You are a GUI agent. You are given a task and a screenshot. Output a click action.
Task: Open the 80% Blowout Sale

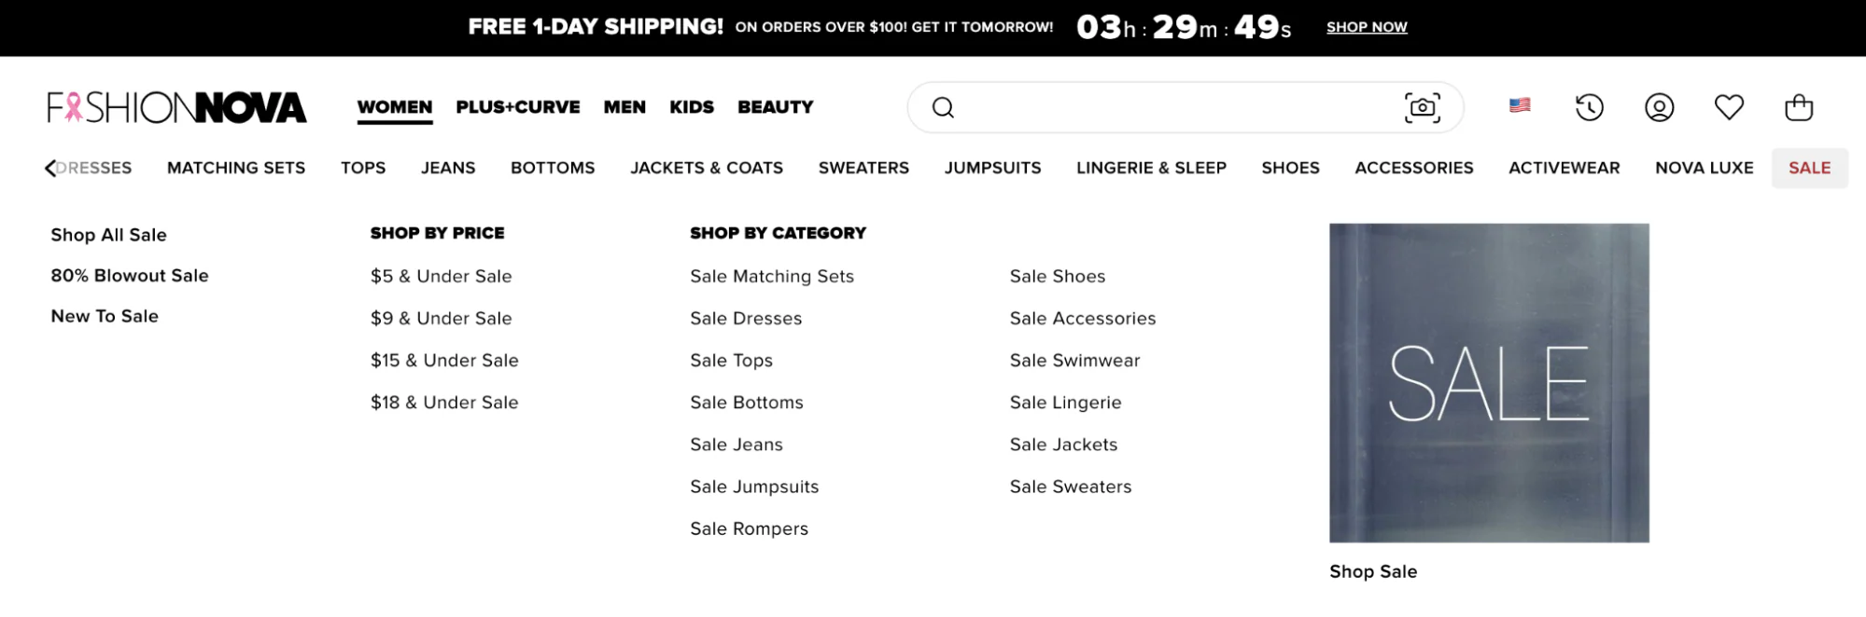129,275
